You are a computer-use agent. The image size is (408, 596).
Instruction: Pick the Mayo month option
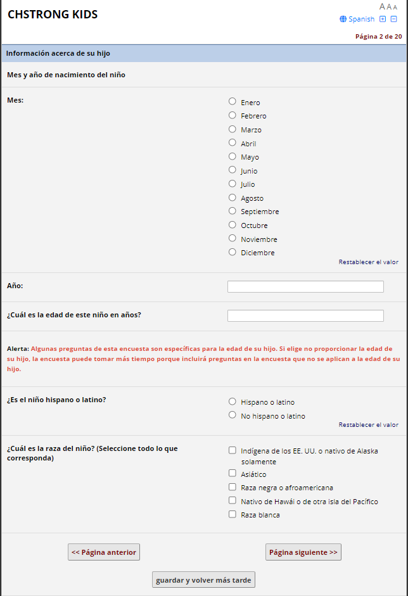coord(233,156)
